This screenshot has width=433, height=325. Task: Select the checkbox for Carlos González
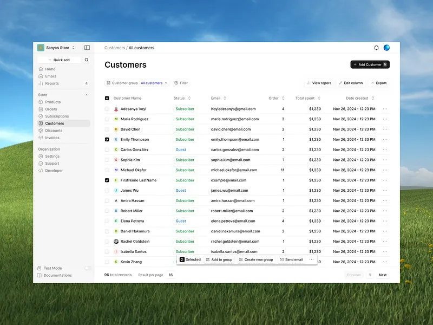click(107, 149)
